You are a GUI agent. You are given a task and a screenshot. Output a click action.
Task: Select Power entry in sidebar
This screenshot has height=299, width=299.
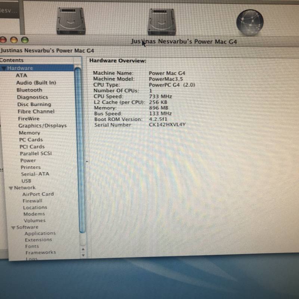[28, 160]
